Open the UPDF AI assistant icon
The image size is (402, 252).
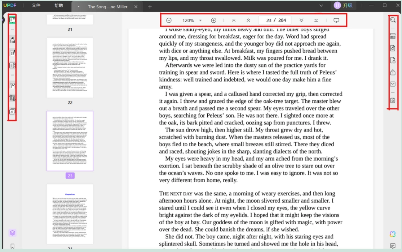pyautogui.click(x=393, y=234)
